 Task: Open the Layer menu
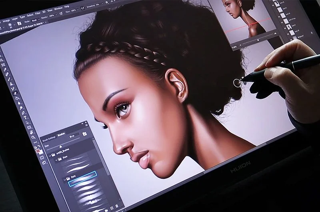click(x=14, y=19)
